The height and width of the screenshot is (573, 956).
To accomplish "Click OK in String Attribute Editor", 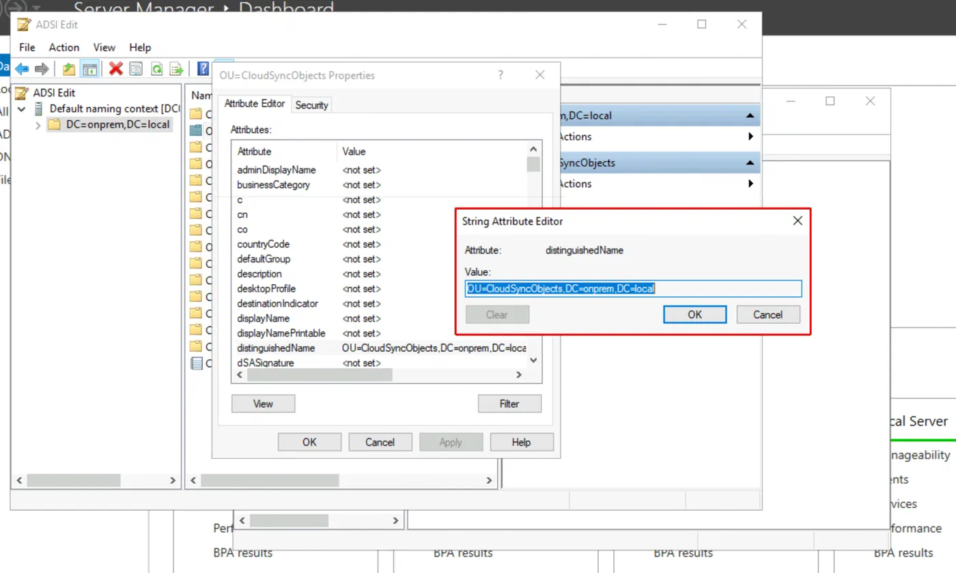I will pos(694,315).
